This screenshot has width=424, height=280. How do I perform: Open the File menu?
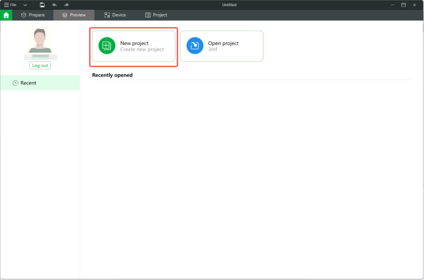point(10,5)
